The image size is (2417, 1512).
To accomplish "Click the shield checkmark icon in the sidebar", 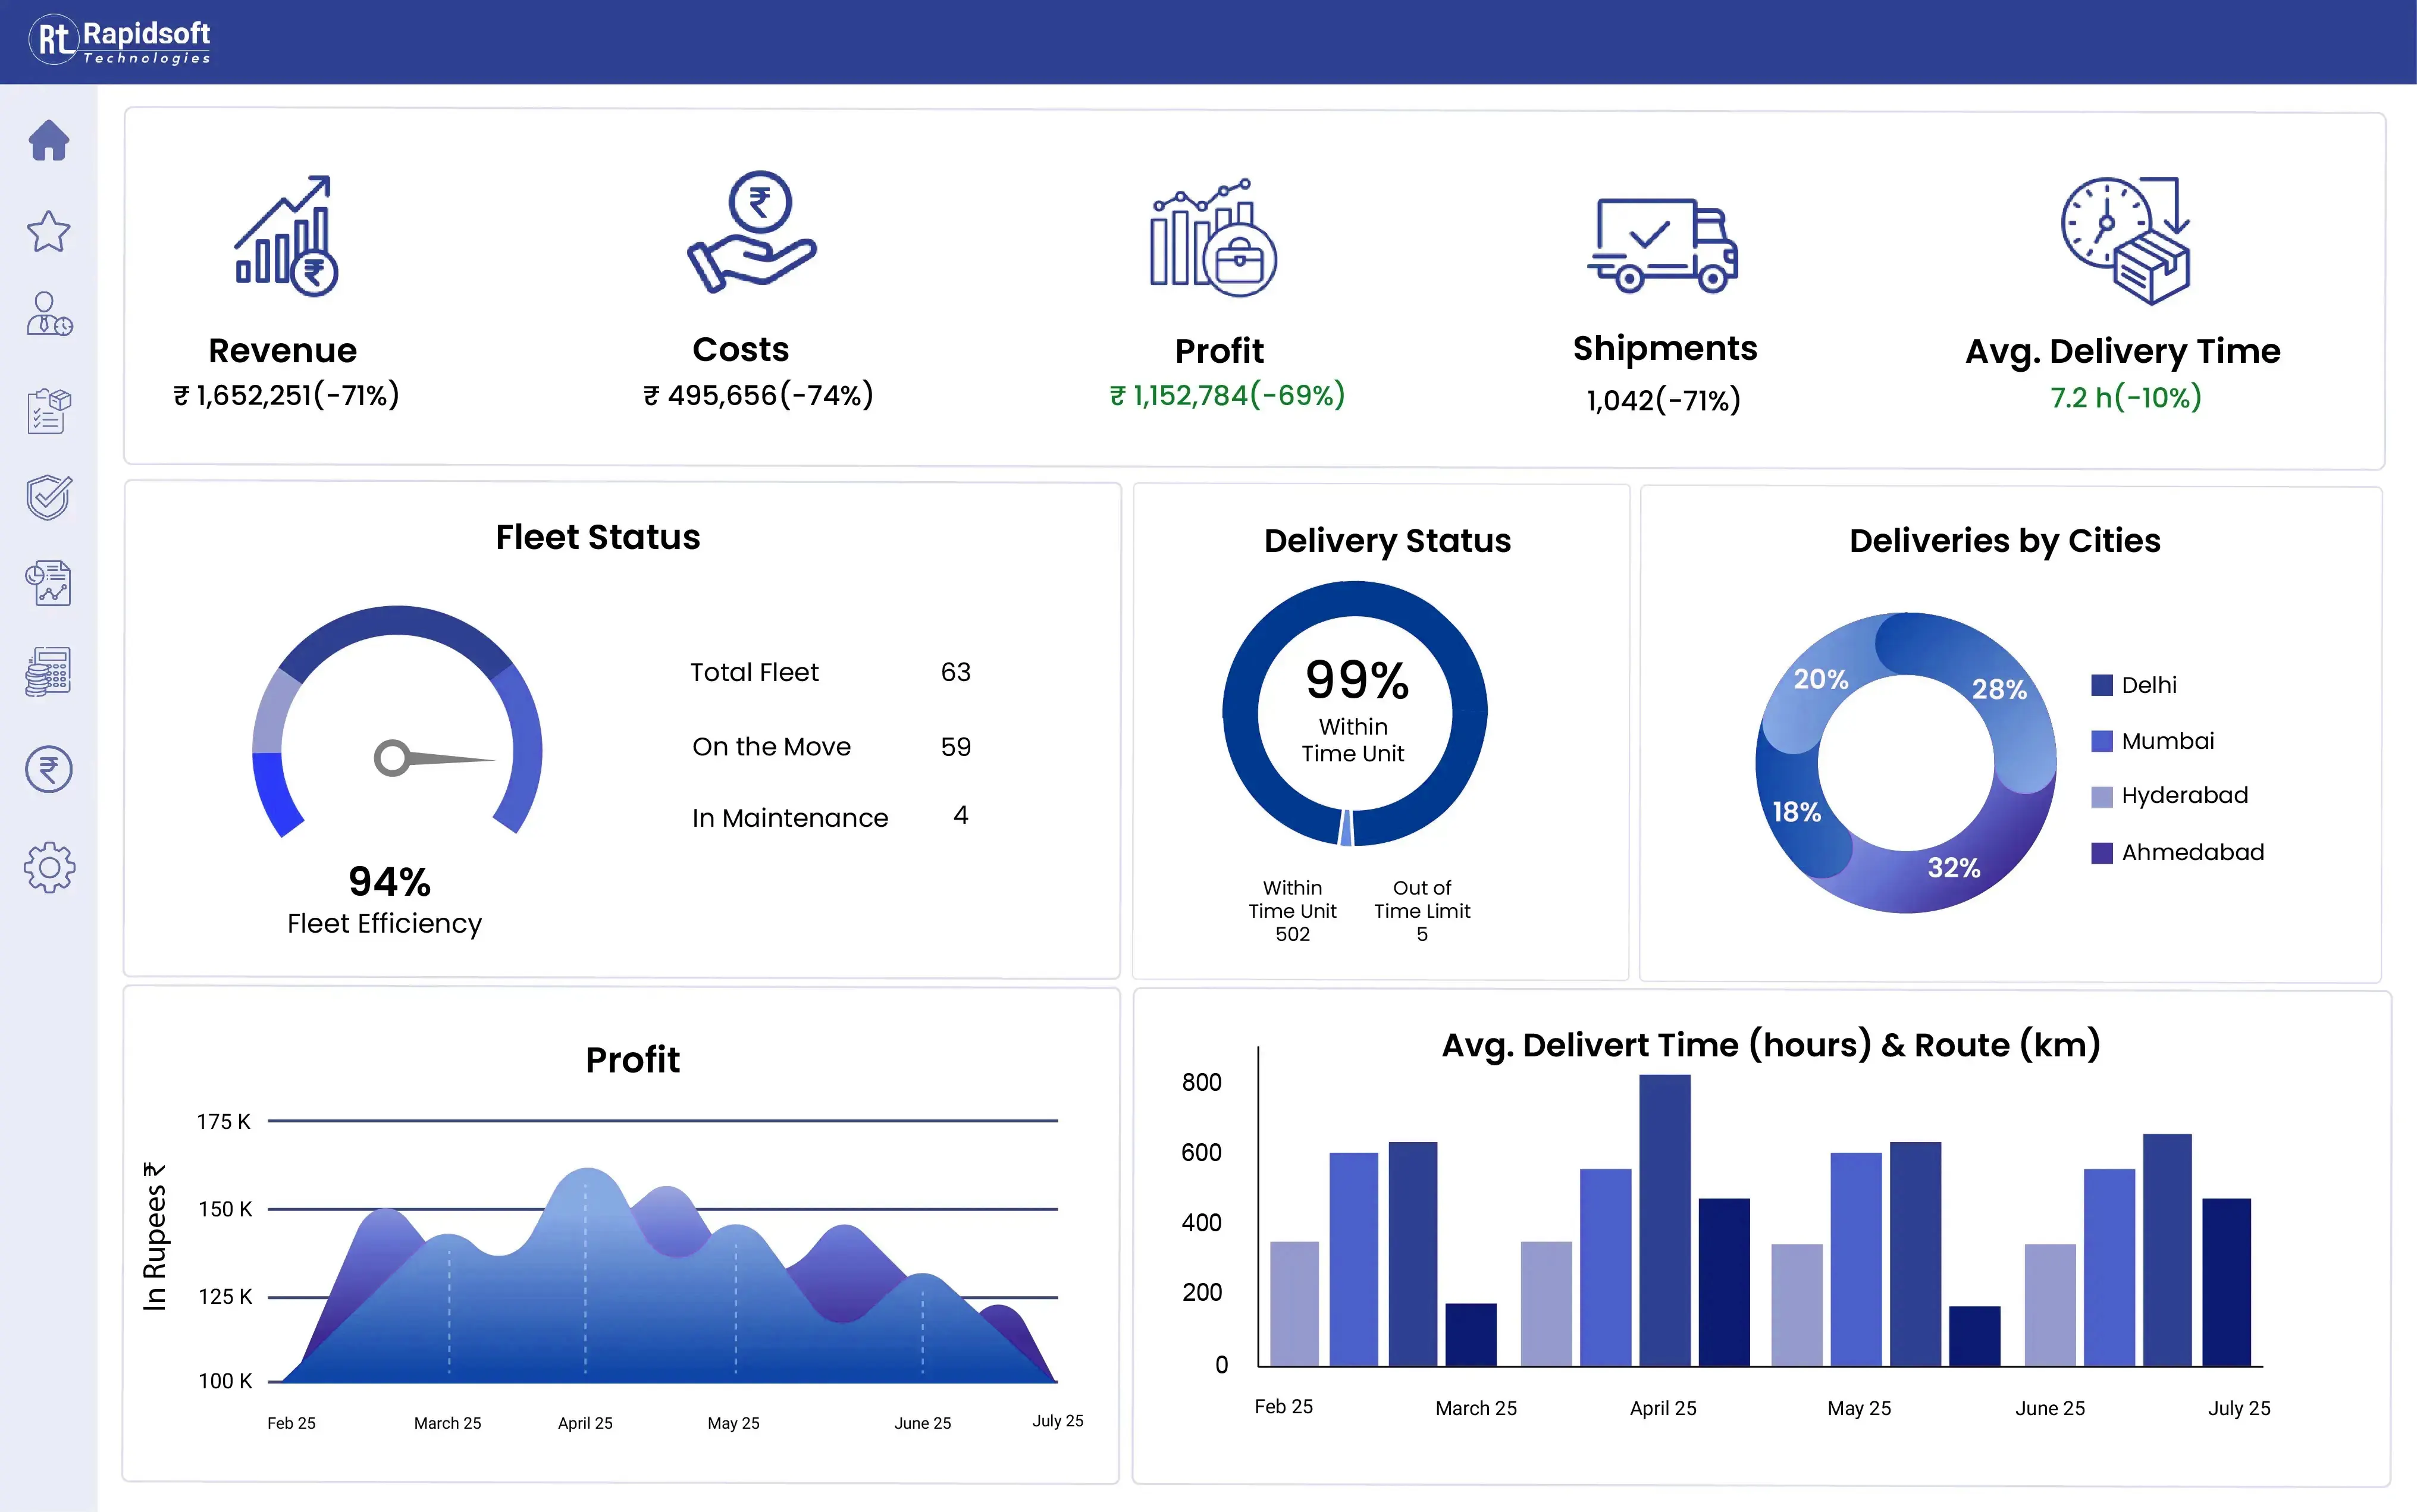I will click(48, 497).
